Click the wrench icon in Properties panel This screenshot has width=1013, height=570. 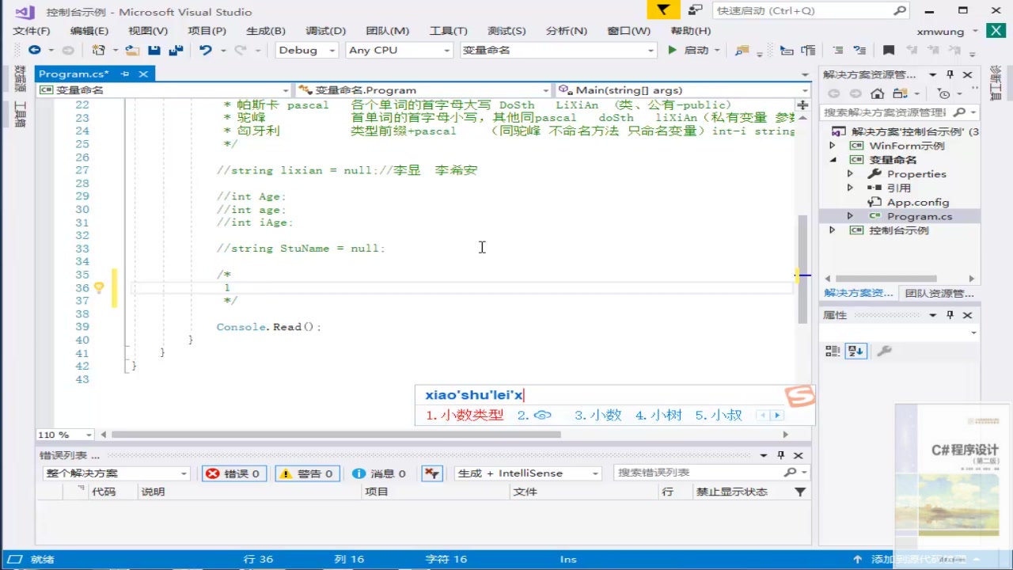pos(885,351)
